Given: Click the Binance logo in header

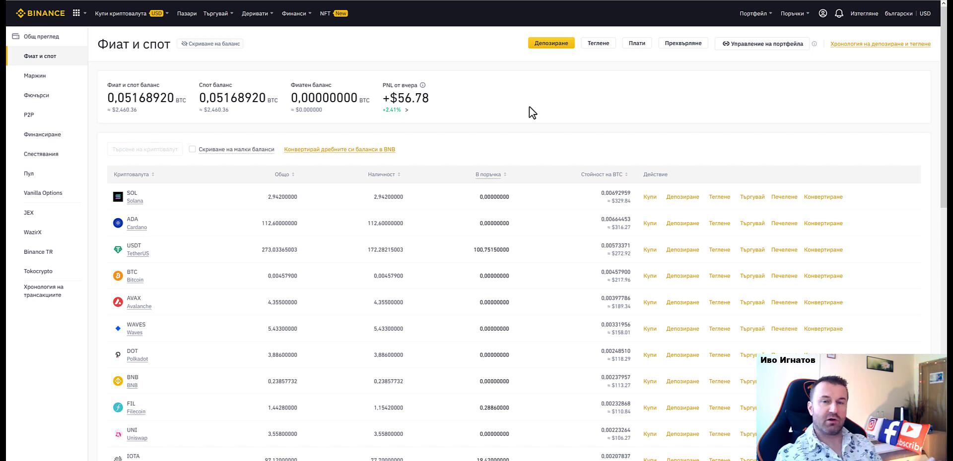Looking at the screenshot, I should (41, 13).
